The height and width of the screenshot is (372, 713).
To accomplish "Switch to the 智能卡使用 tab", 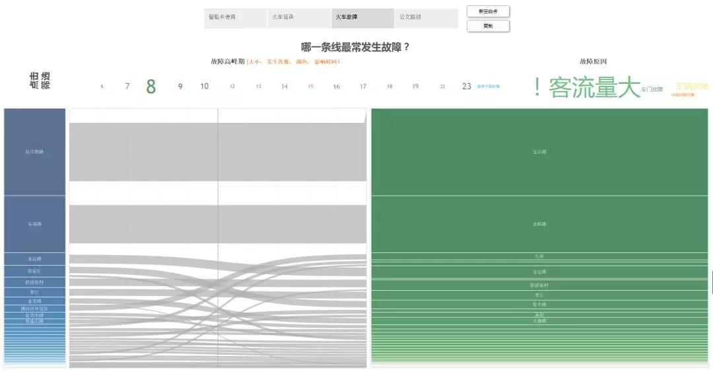I will 235,18.
